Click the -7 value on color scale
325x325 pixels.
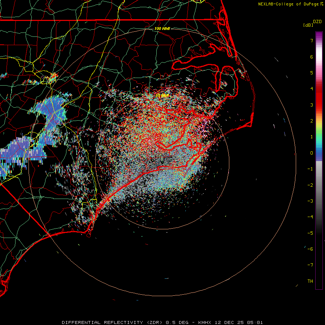click(x=310, y=265)
